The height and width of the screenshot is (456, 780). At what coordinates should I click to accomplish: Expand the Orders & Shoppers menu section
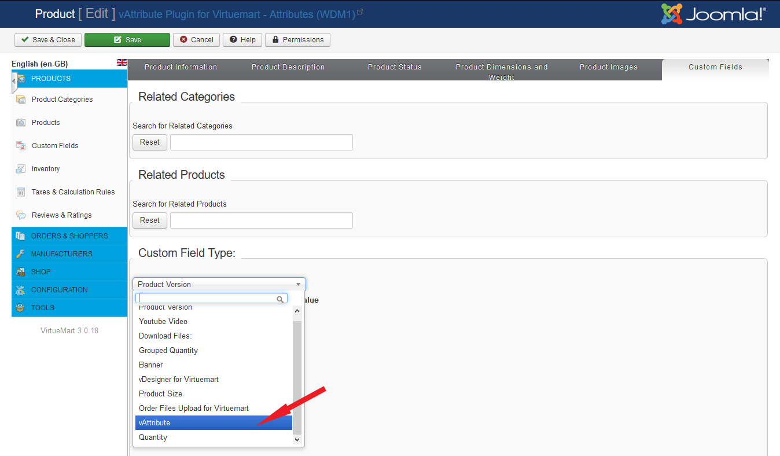(x=69, y=236)
